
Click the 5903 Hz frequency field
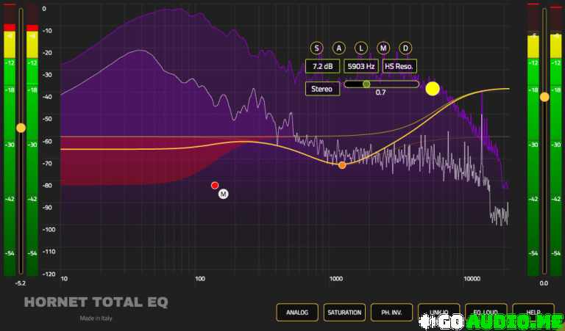361,66
